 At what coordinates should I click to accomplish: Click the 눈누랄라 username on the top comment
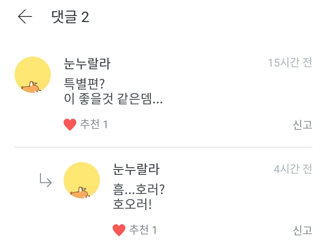point(88,64)
